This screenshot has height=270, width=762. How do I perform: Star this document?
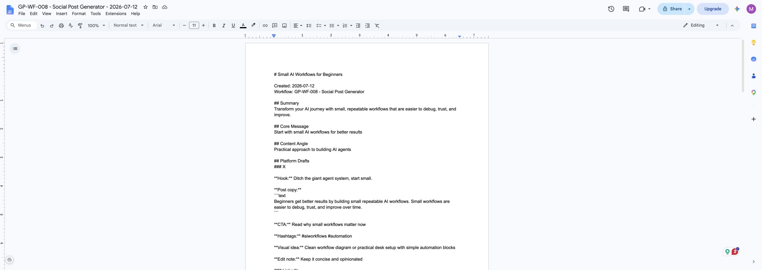point(146,7)
